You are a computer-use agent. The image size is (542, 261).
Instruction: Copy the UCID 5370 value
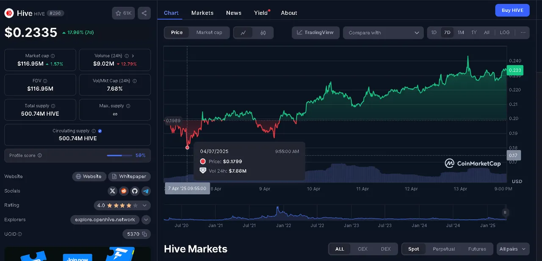tap(144, 234)
